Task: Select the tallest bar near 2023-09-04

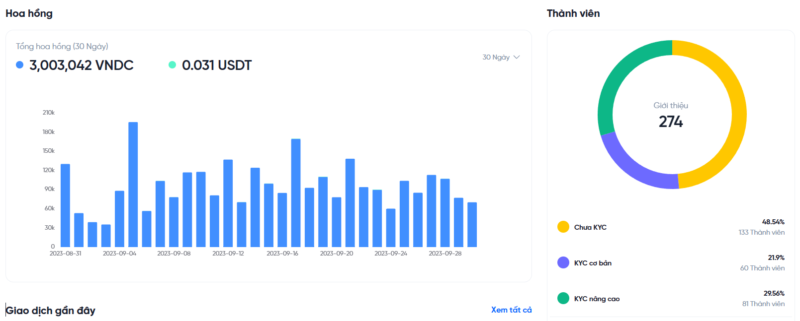Action: (x=133, y=185)
